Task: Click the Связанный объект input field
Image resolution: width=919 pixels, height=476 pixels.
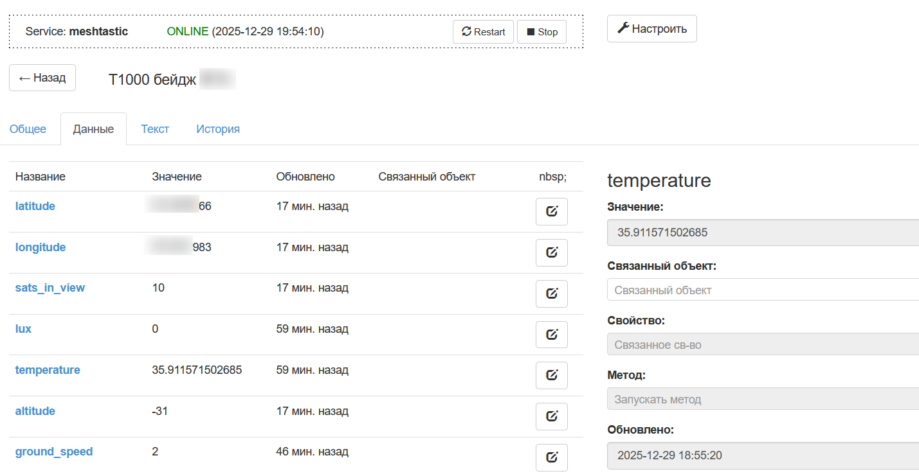Action: tap(762, 290)
